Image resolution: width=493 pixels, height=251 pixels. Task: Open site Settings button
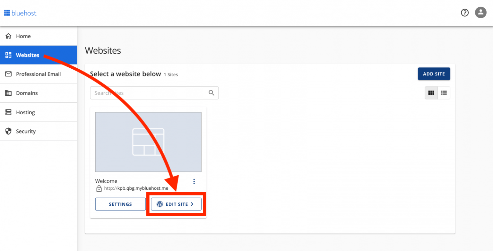coord(120,204)
